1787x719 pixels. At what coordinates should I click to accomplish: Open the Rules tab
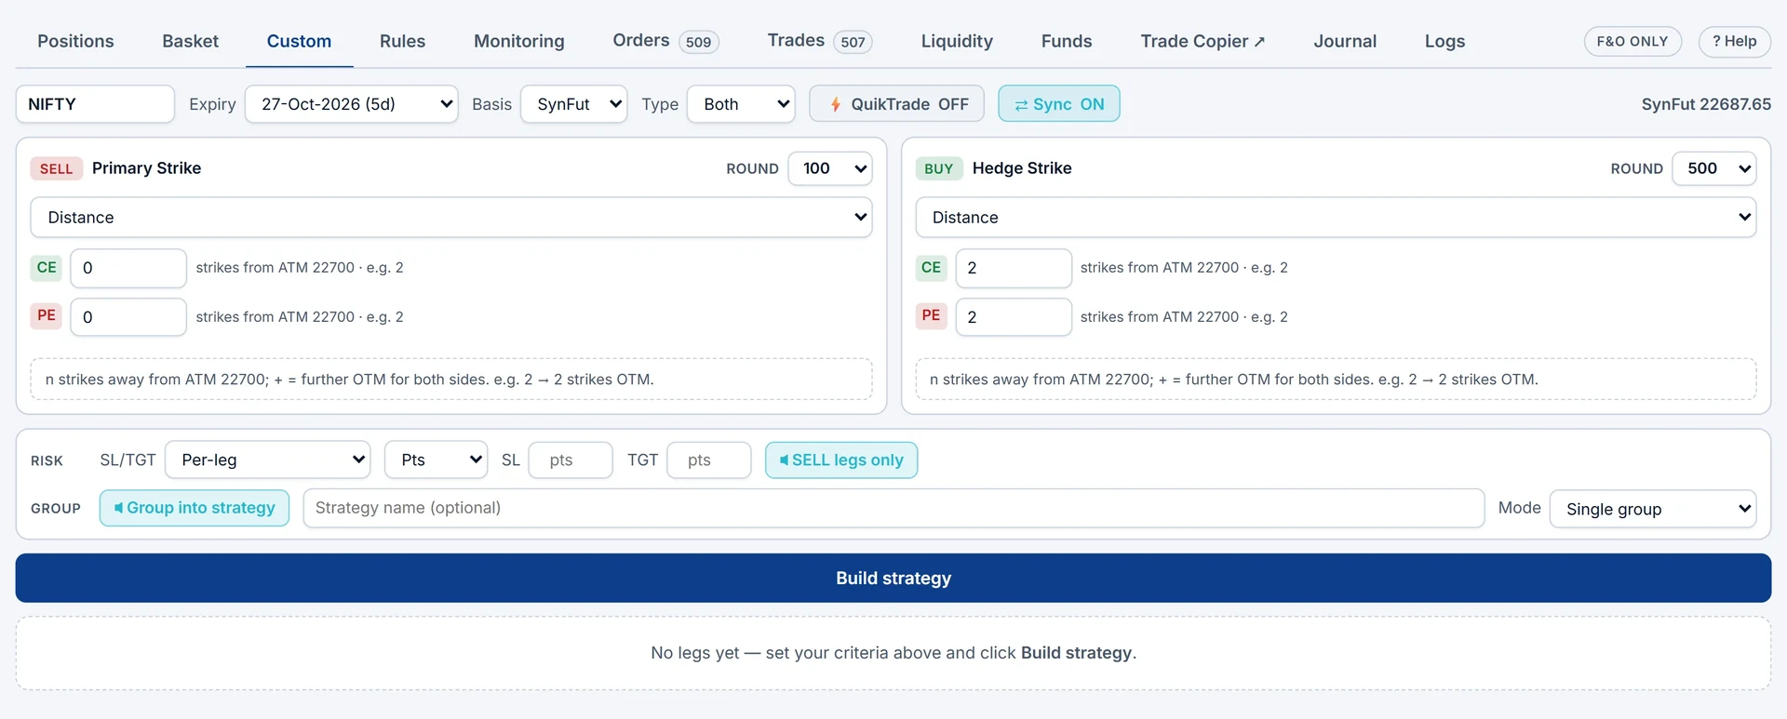tap(402, 41)
